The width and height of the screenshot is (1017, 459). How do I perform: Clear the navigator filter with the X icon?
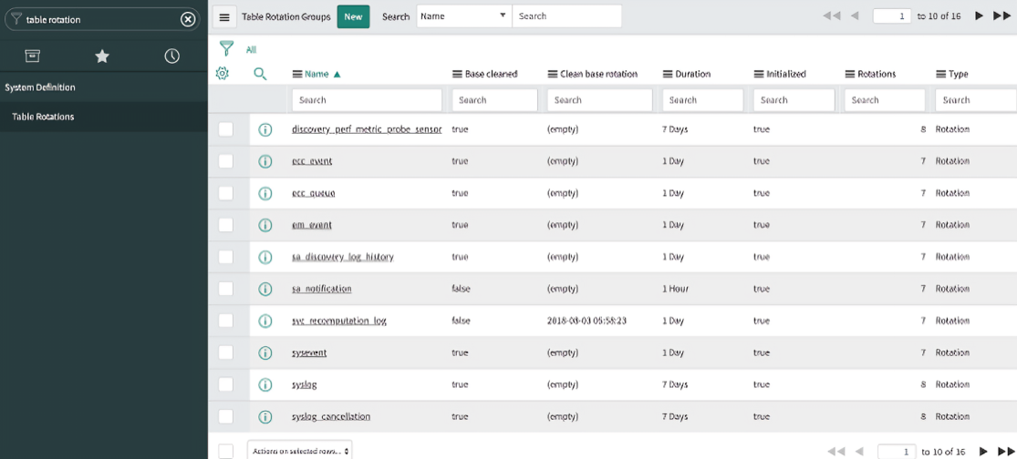click(188, 19)
